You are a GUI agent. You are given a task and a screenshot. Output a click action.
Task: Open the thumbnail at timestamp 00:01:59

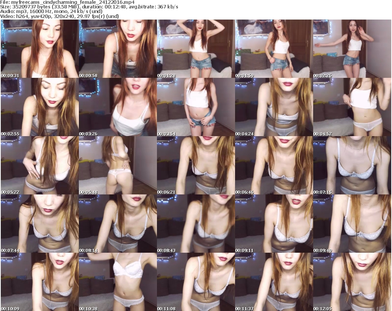[274, 49]
